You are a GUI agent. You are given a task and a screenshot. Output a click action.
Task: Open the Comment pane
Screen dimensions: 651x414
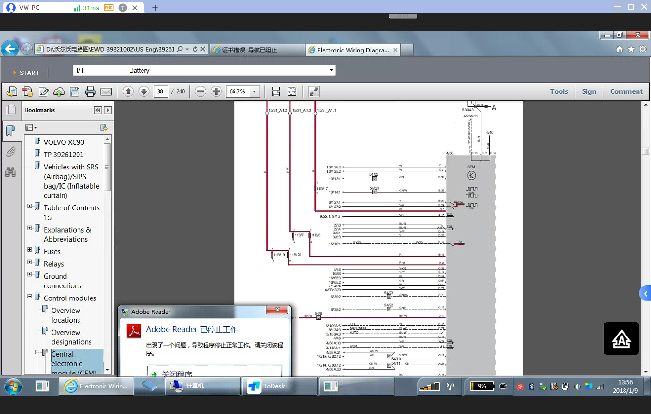(x=626, y=91)
